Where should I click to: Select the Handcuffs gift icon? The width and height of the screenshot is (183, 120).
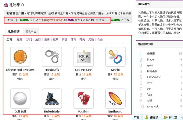[x=52, y=57]
